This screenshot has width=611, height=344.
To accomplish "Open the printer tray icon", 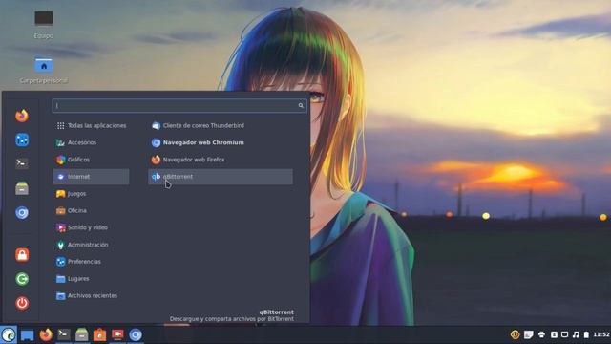I will (541, 334).
